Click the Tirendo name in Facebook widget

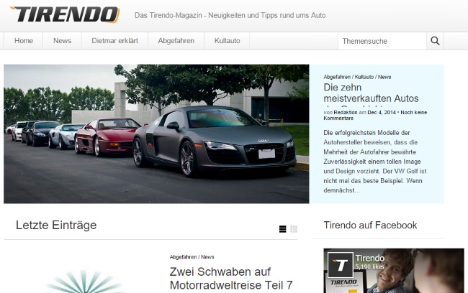[370, 259]
